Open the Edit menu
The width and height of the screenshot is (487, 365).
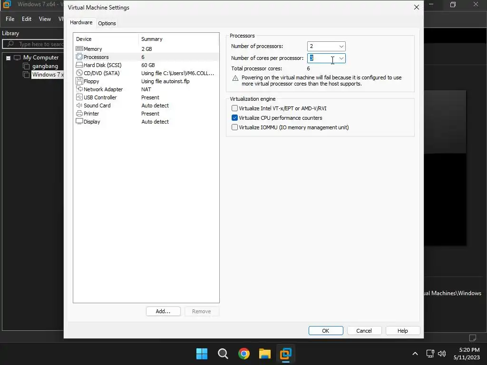(27, 19)
